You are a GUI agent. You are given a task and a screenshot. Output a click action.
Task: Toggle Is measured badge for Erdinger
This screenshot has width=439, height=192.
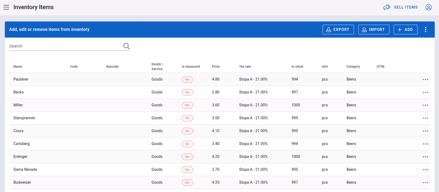[x=187, y=157]
